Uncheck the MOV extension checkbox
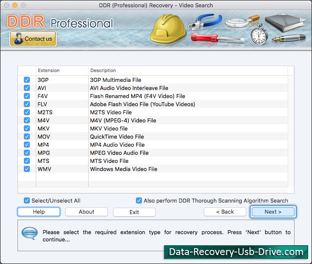 27,136
